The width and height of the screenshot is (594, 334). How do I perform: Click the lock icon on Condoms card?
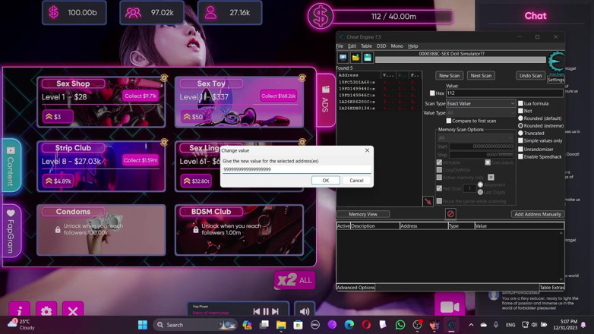click(x=58, y=229)
